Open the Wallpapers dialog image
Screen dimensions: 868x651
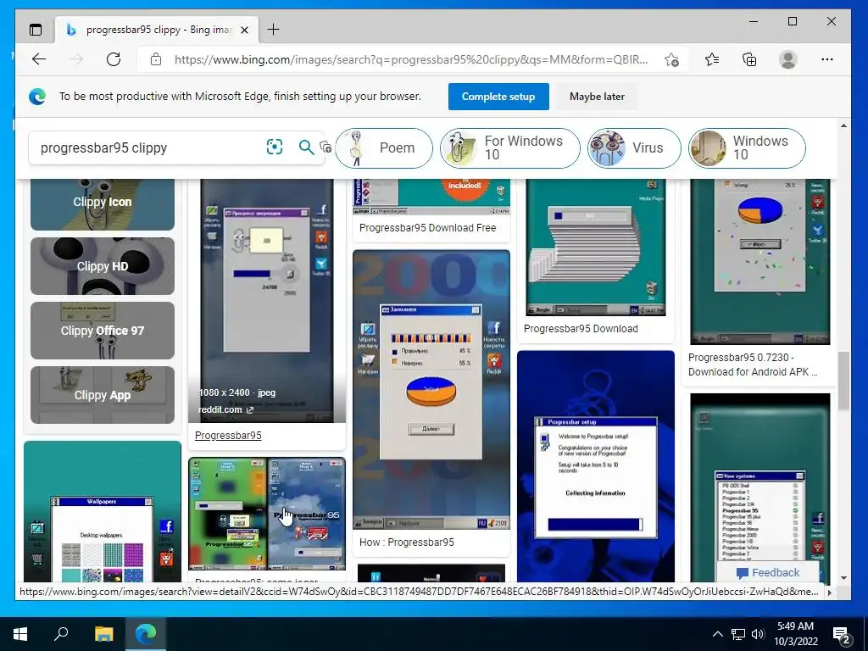[103, 511]
